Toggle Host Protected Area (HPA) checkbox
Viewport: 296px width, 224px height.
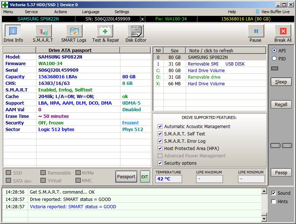tap(160, 148)
